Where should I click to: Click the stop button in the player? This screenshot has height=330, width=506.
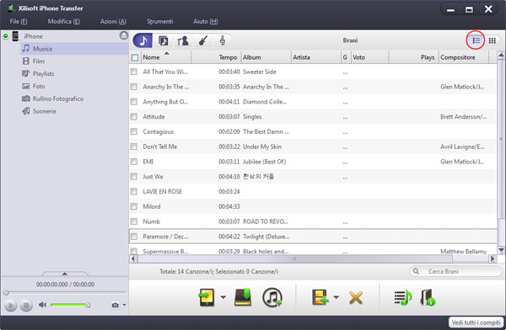click(x=26, y=305)
